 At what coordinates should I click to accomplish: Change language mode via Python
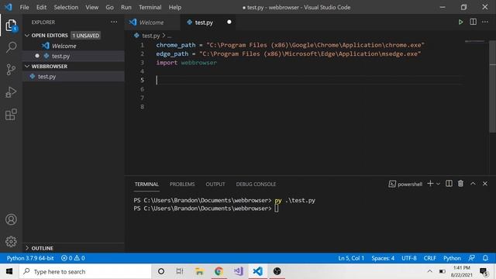[x=452, y=258]
